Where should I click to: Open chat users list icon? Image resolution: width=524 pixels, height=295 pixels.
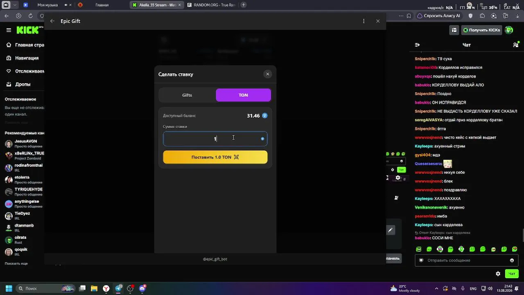tap(516, 45)
